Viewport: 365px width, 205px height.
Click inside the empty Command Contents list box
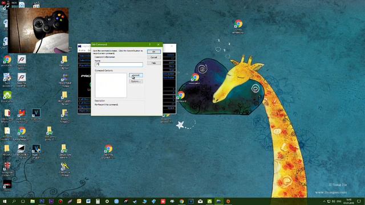[x=111, y=85]
